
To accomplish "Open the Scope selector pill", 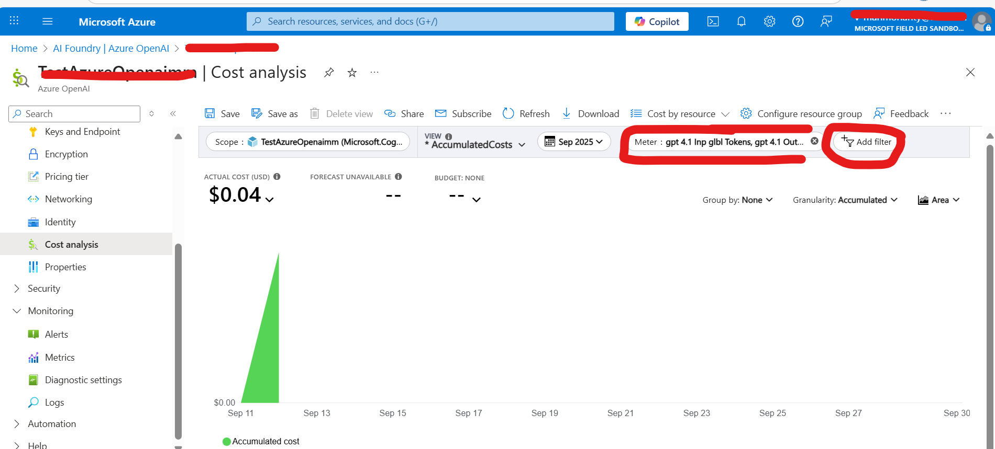I will point(308,142).
